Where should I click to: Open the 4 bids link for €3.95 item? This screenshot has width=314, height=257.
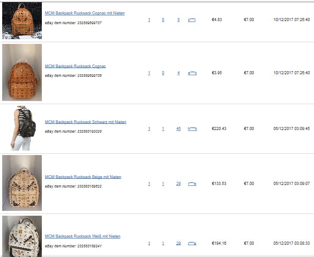tap(178, 73)
